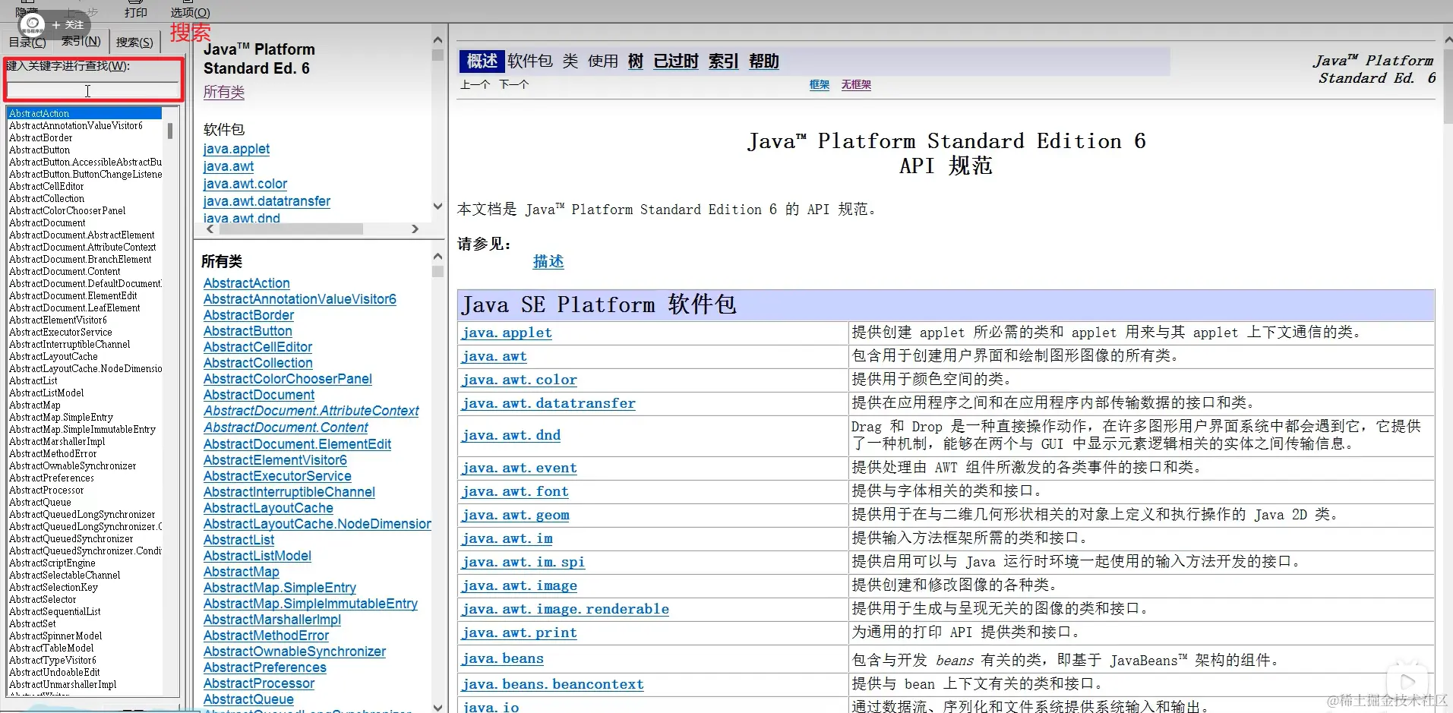The width and height of the screenshot is (1453, 713).
Task: Open java.applet in the packages frame list
Action: [236, 149]
